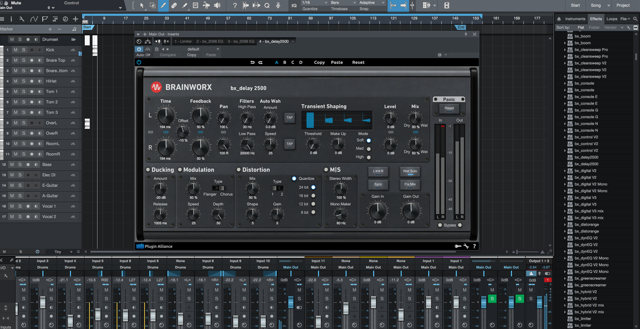Image resolution: width=640 pixels, height=329 pixels.
Task: Click the Wet Solo button
Action: (x=410, y=172)
